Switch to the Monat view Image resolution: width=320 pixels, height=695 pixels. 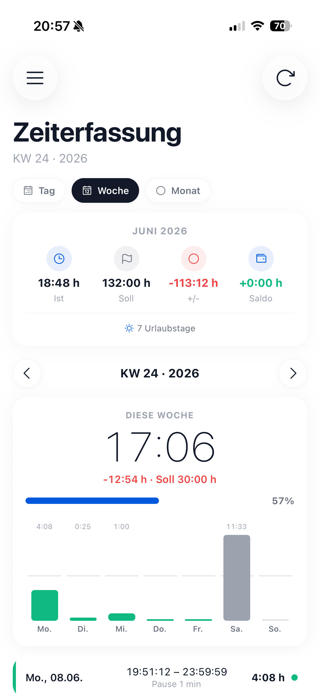coord(178,191)
